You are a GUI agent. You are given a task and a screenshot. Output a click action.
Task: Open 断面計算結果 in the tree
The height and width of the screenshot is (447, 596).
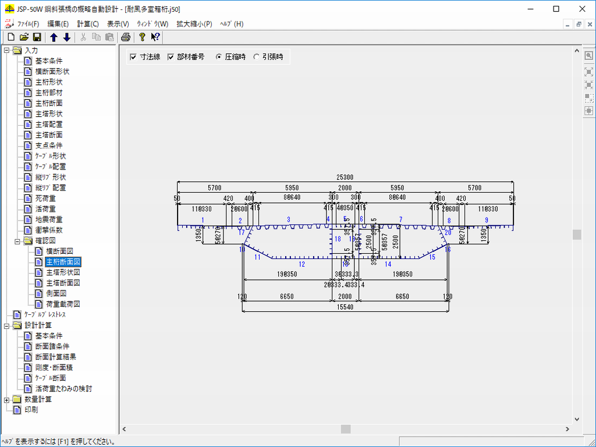click(55, 357)
